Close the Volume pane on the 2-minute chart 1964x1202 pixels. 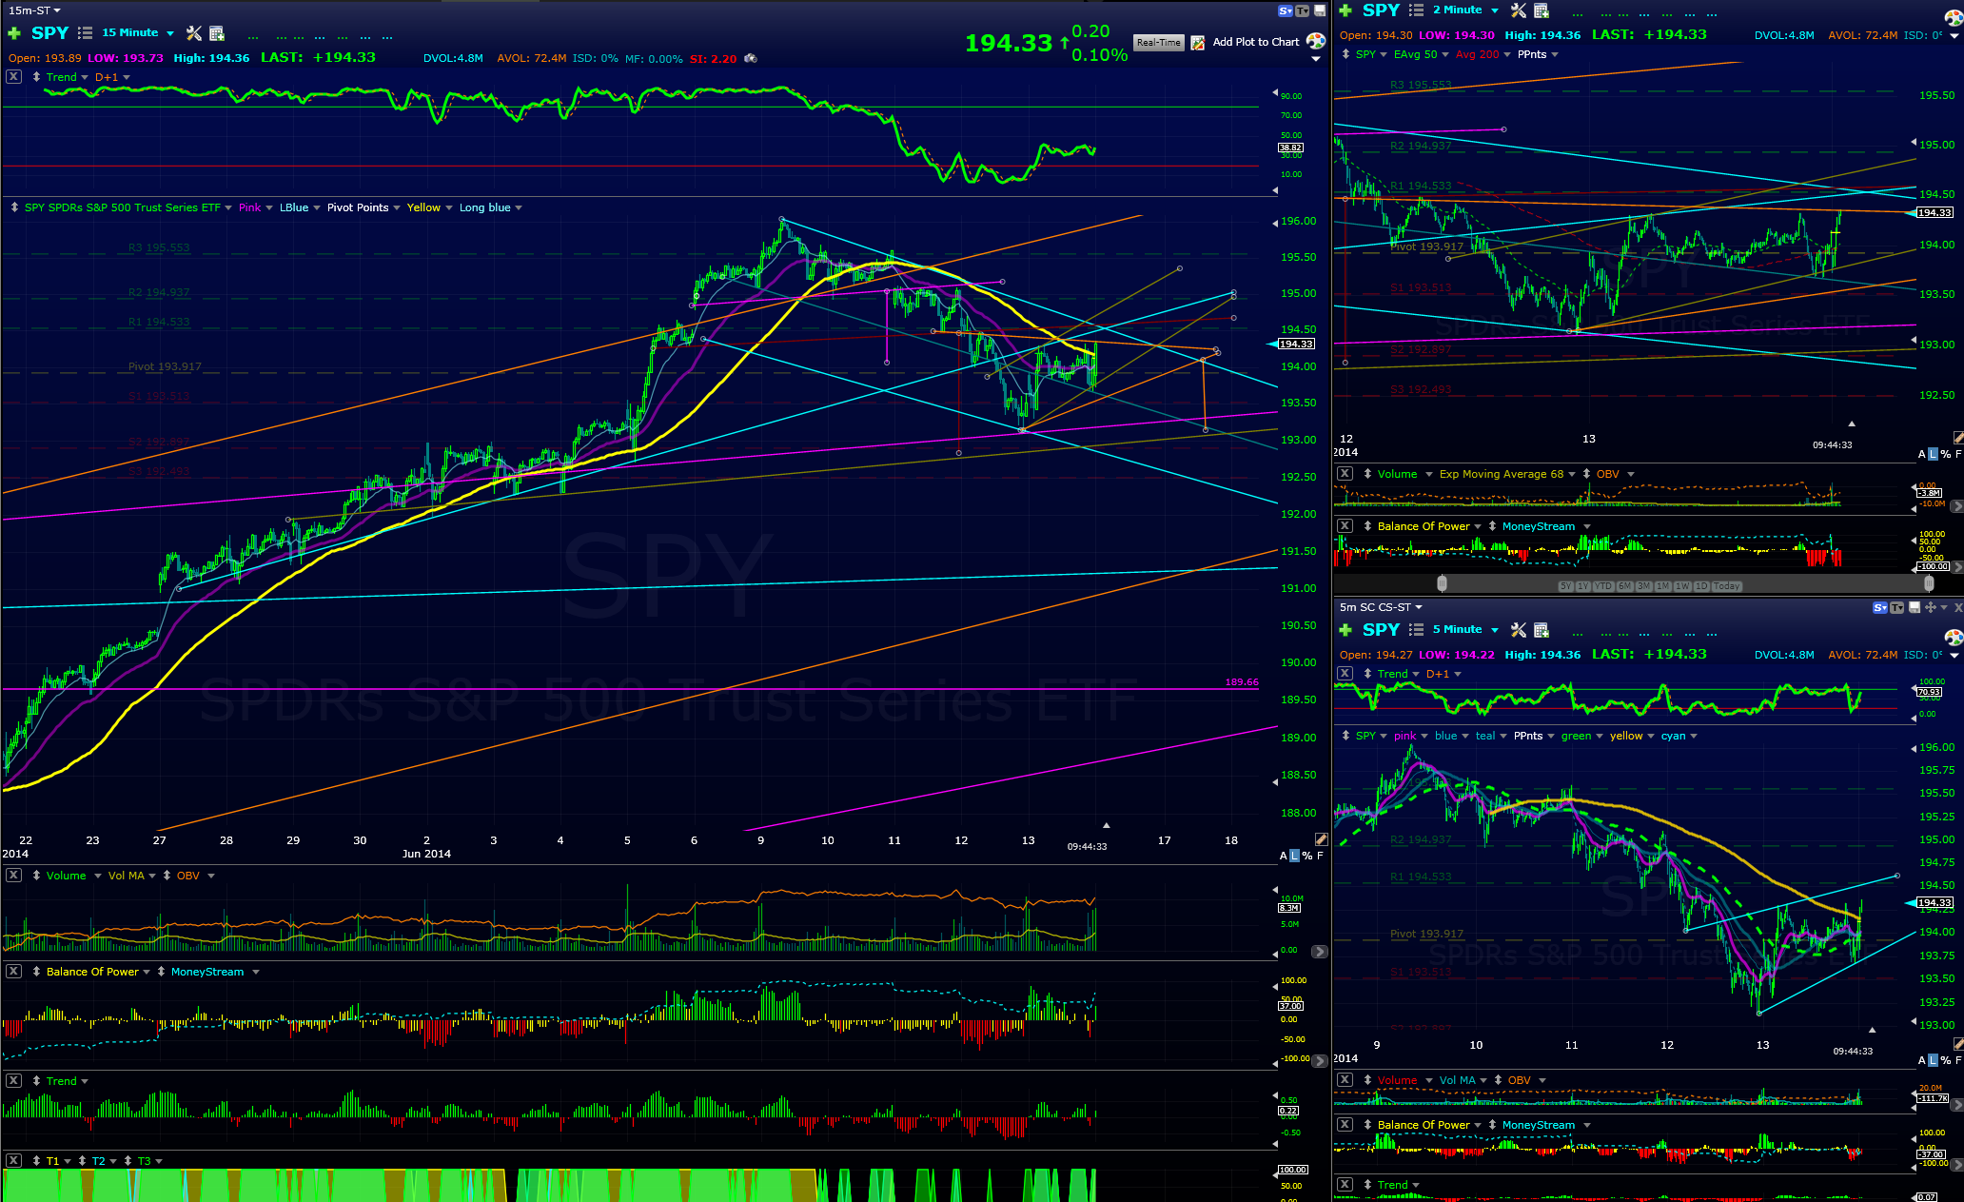click(1345, 473)
